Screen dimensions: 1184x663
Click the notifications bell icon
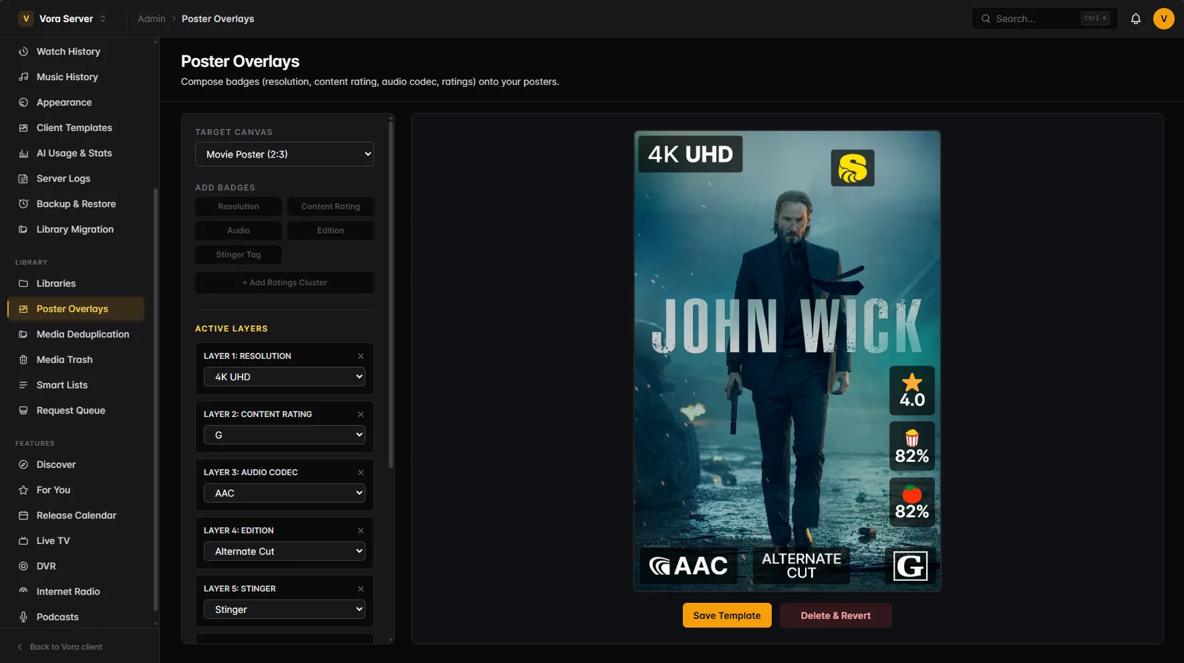(1135, 19)
